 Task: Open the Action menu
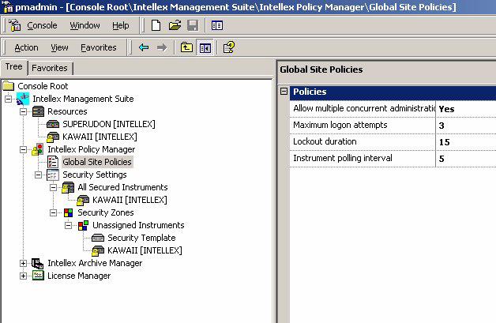click(x=26, y=47)
